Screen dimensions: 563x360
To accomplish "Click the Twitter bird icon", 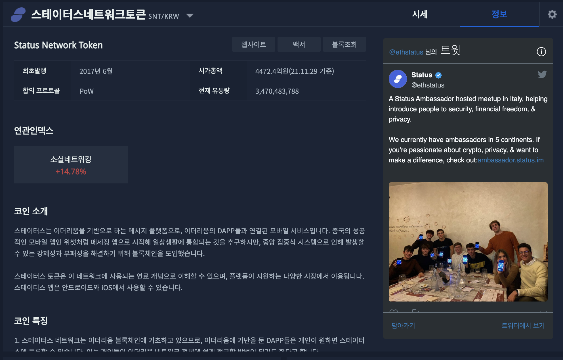I will click(542, 74).
